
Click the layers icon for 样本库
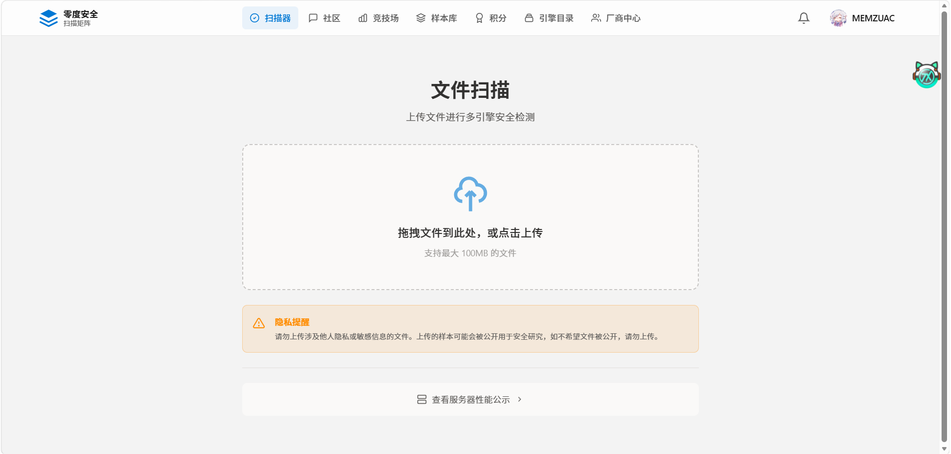(x=421, y=18)
